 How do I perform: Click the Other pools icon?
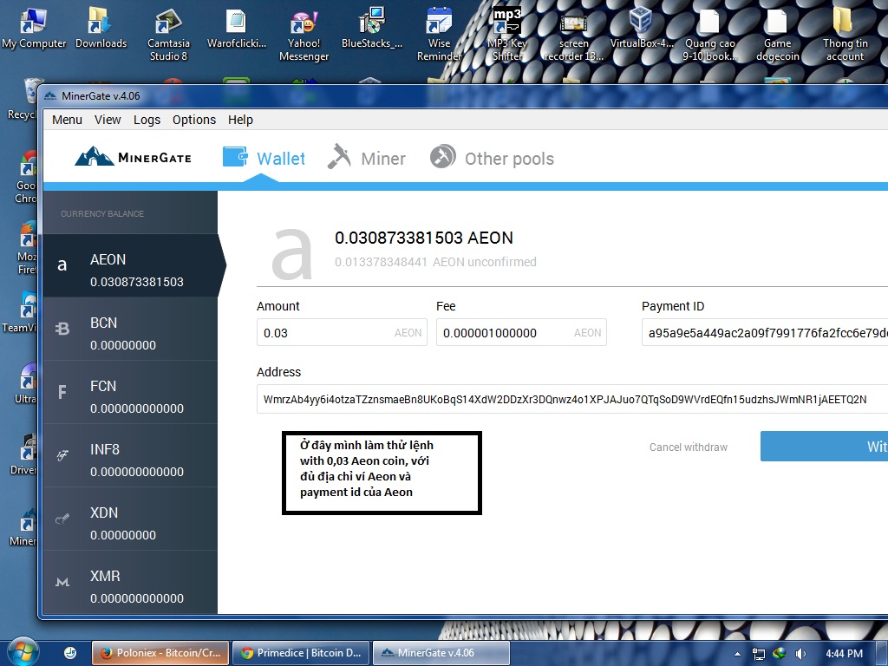443,157
